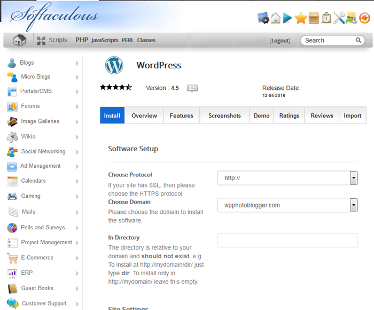Open the wooden crate installations icon
374x310 pixels.
pyautogui.click(x=314, y=18)
